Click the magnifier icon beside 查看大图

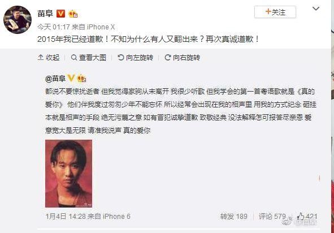[x=74, y=58]
